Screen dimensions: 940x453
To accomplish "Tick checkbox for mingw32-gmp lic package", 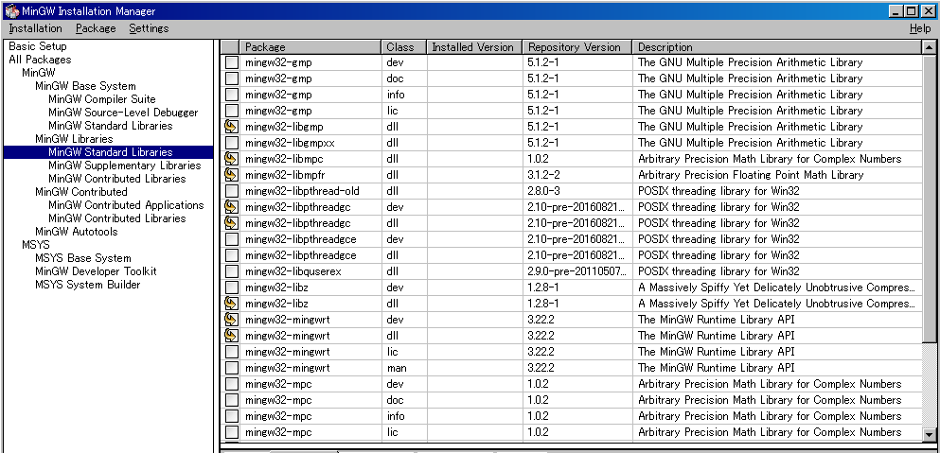I will click(231, 111).
